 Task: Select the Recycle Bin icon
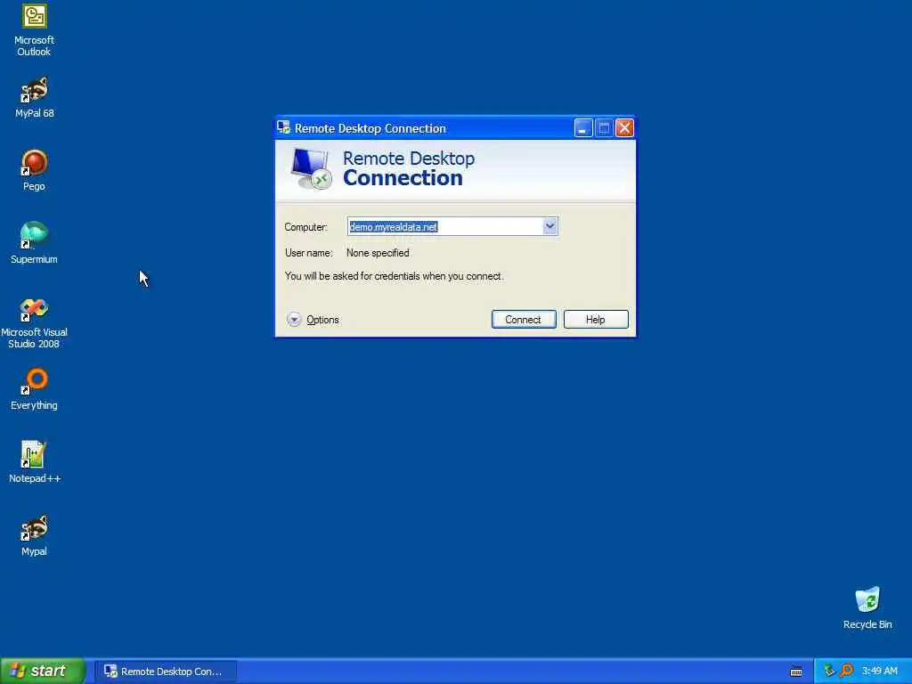pos(867,608)
